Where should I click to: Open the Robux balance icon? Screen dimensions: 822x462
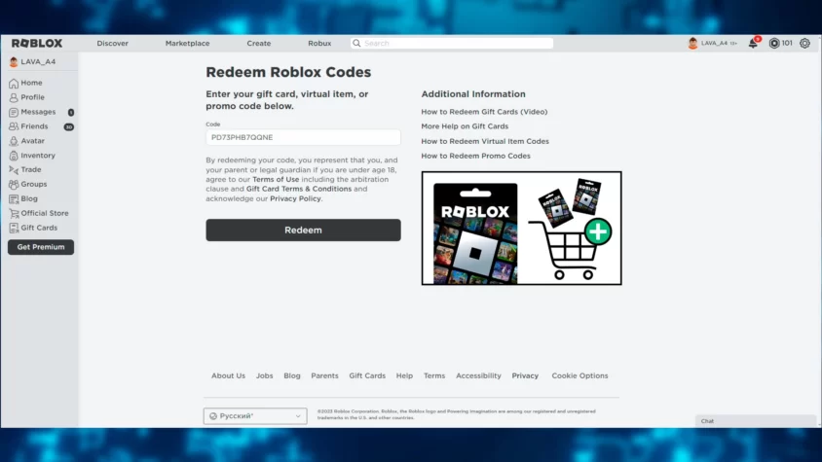[x=773, y=44]
